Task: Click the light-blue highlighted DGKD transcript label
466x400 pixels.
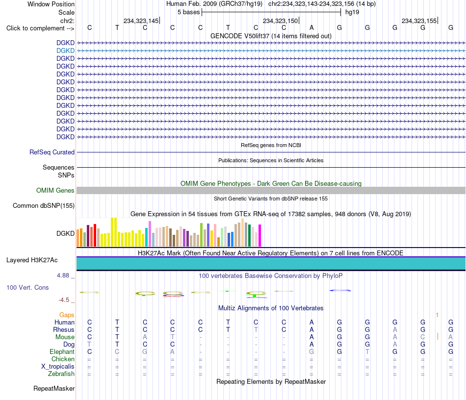Action: point(65,51)
